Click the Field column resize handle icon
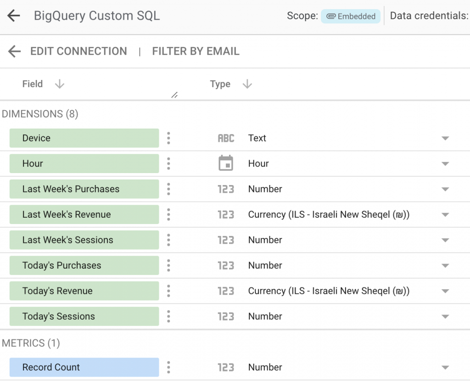 (x=174, y=95)
